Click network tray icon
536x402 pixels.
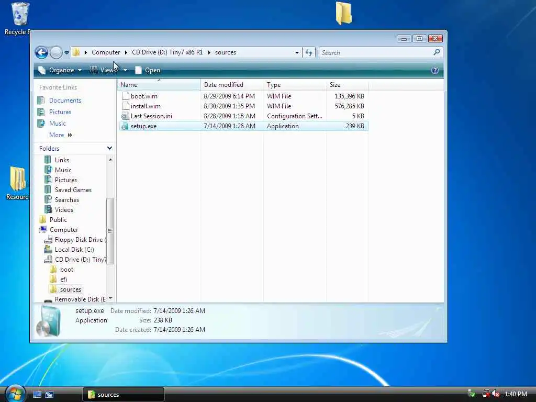pos(486,394)
